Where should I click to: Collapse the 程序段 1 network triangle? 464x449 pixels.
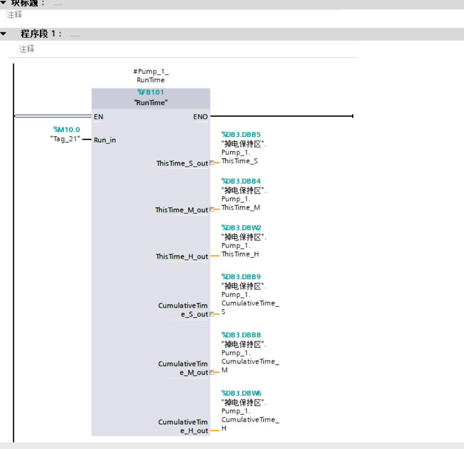click(x=4, y=34)
